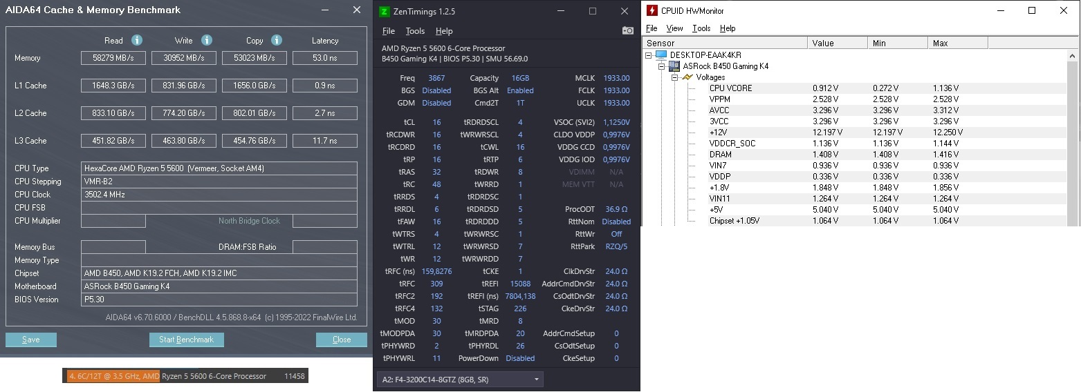Click the Motherboard field ASRock B450 Gaming K4

pyautogui.click(x=219, y=286)
